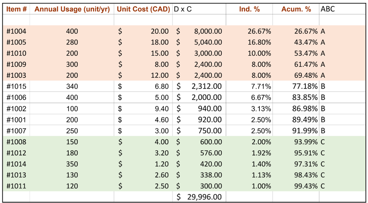Click the empty row below the headers

(x=72, y=20)
